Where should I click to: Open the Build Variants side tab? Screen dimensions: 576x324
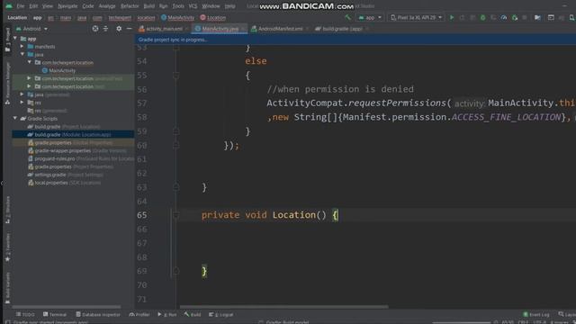[8, 288]
